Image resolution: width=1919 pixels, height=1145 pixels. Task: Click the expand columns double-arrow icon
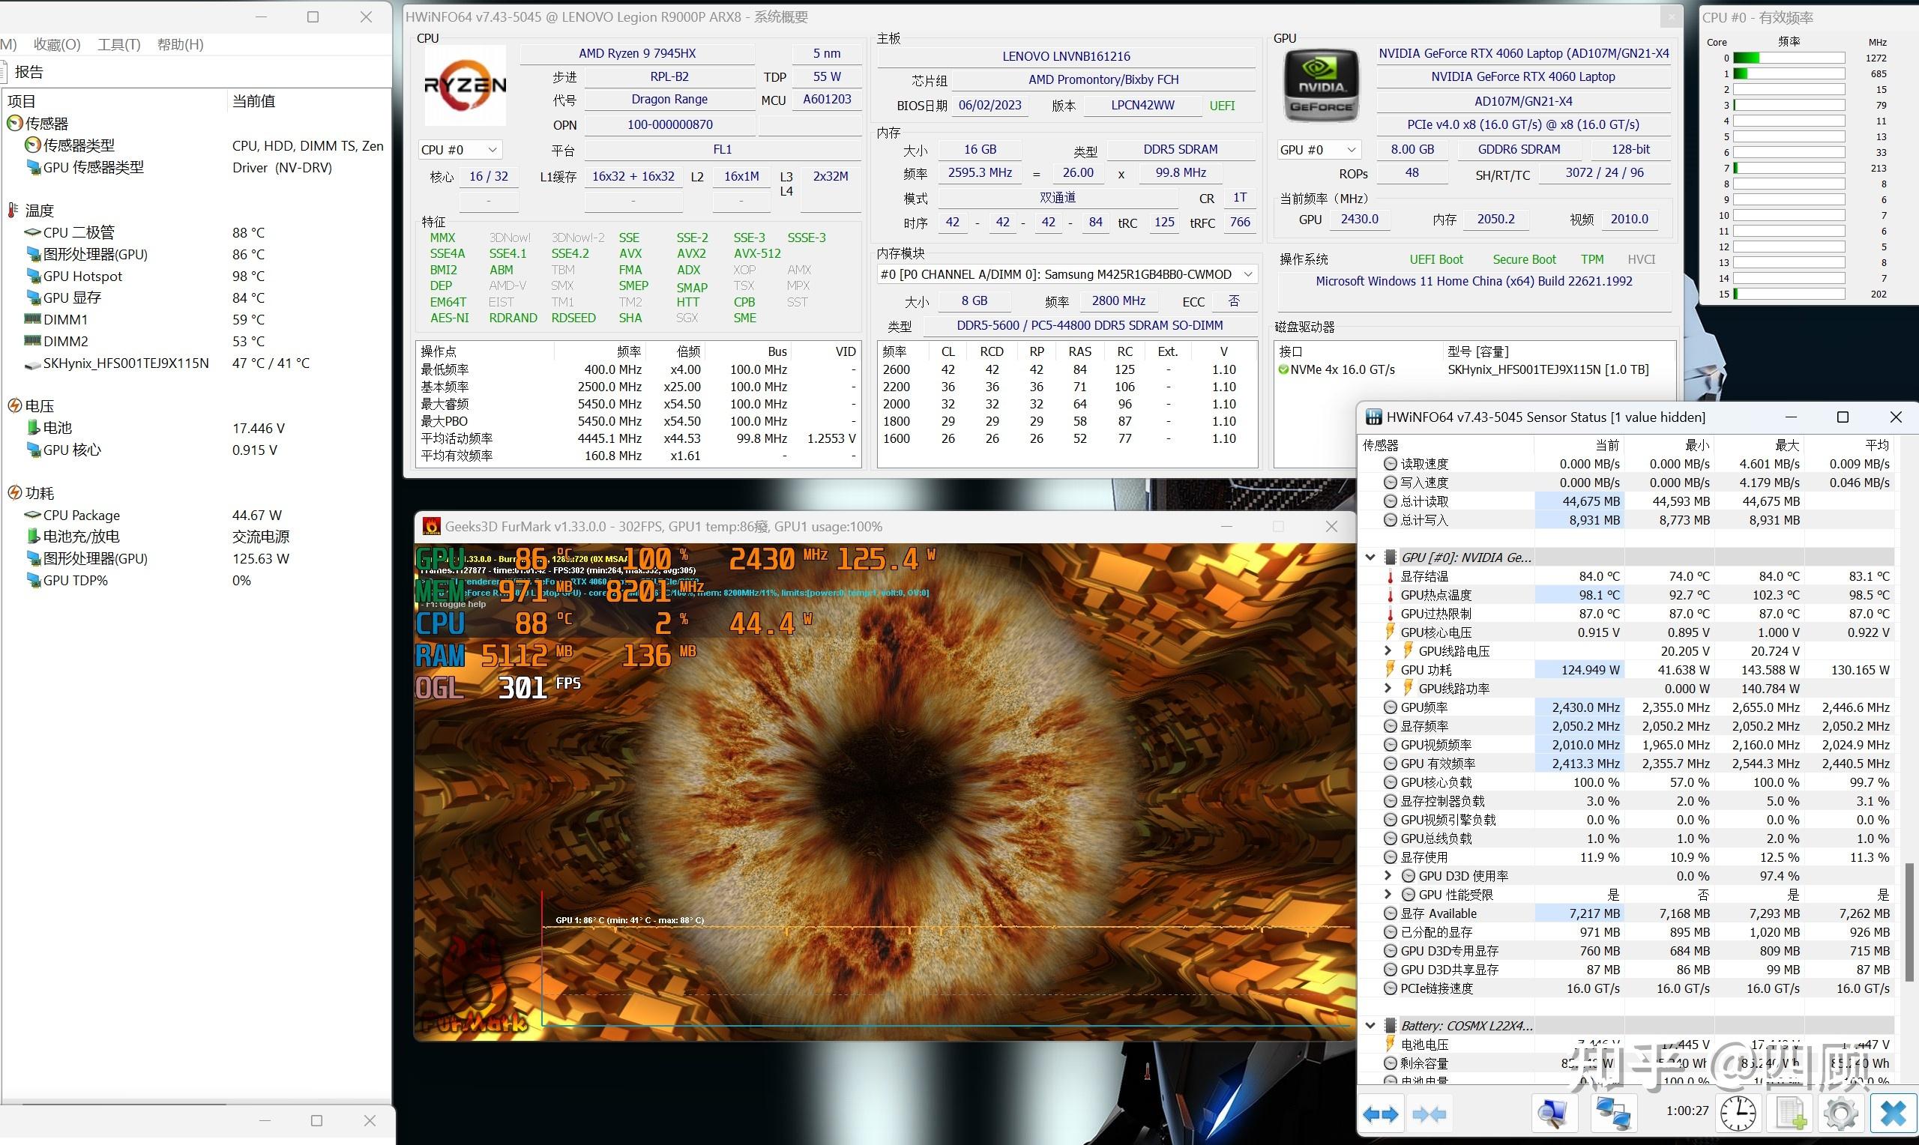pos(1381,1114)
